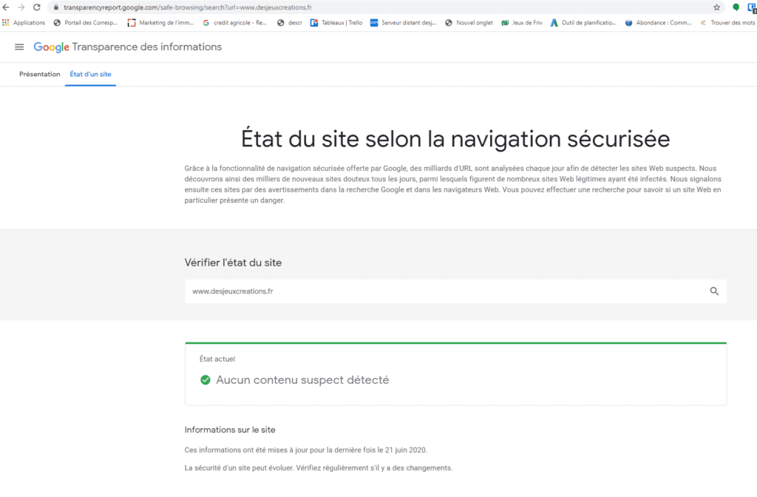Click the browser forward arrow
The width and height of the screenshot is (757, 497).
click(x=21, y=7)
